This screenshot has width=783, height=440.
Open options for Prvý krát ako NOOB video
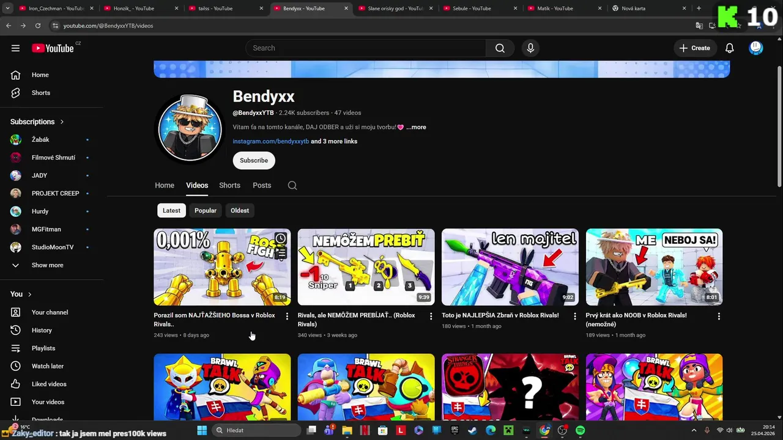pyautogui.click(x=719, y=317)
